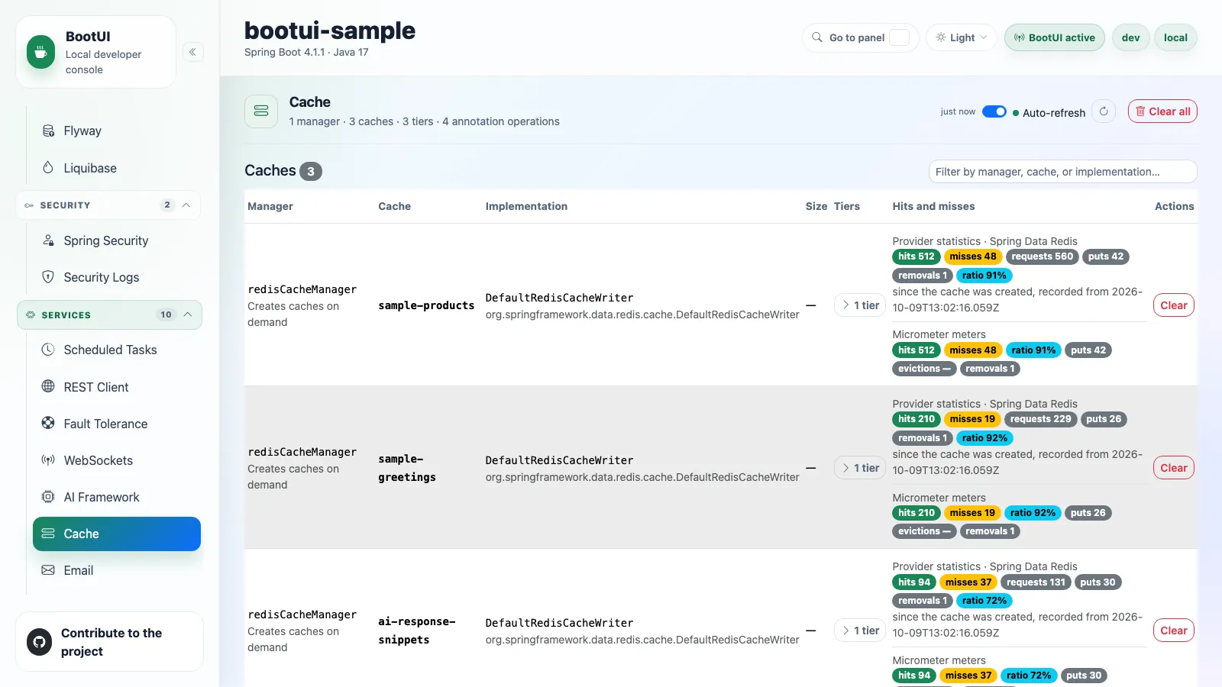Select AI Framework in the sidebar
Screen dimensions: 1222x687
117,497
